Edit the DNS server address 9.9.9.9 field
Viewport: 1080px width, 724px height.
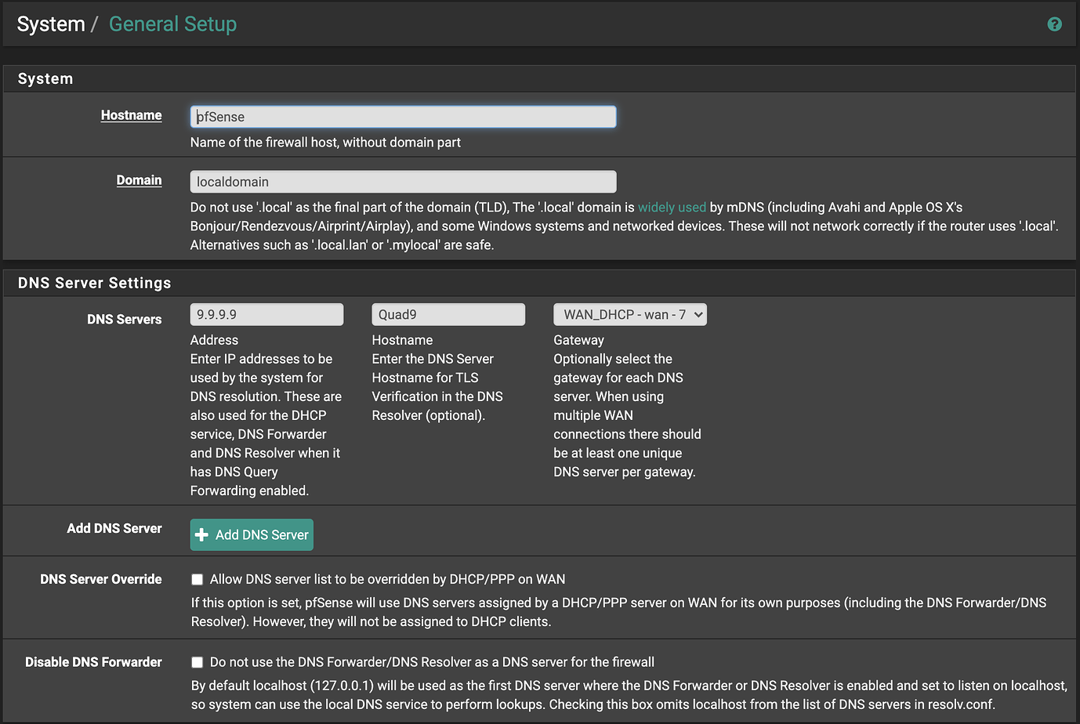point(266,314)
